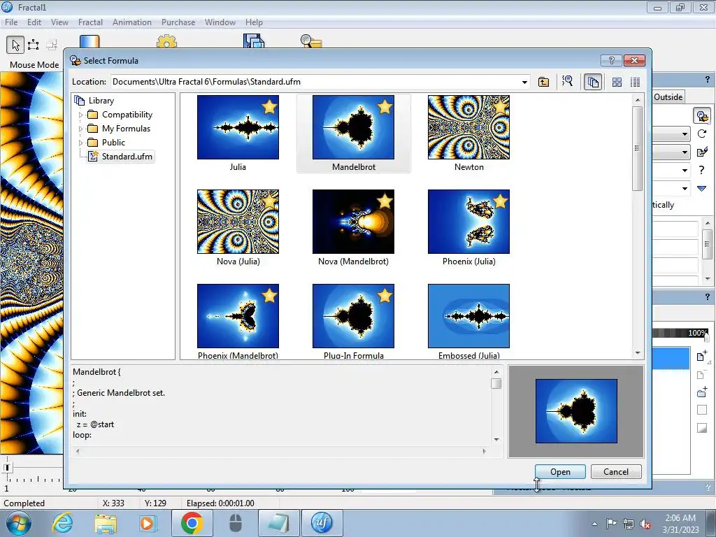Toggle the preview pane view button
The image size is (716, 537).
click(x=593, y=83)
